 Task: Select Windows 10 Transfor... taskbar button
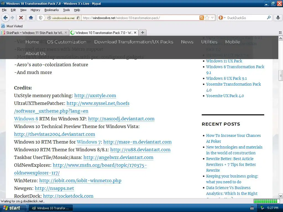[51, 208]
